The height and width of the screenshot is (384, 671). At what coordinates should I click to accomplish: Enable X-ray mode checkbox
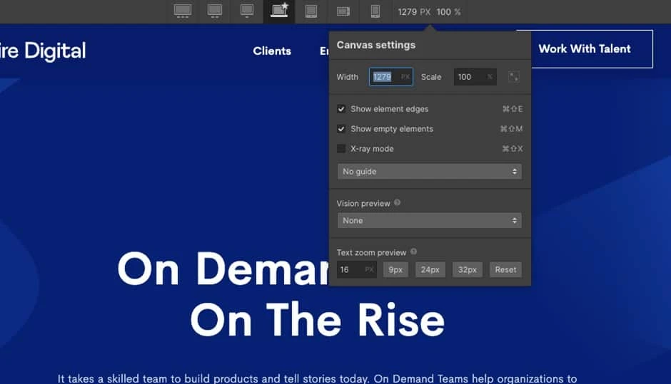[x=341, y=149]
